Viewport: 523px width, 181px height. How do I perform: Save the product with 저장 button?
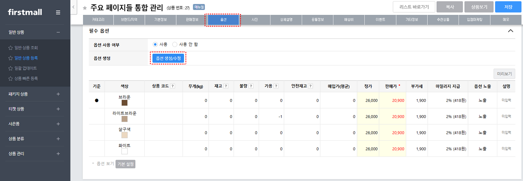[x=509, y=7]
